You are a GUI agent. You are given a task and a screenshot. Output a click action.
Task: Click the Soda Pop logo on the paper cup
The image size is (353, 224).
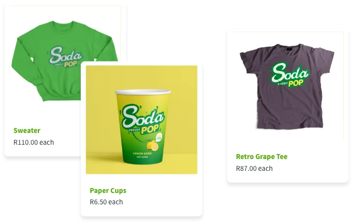coord(142,120)
